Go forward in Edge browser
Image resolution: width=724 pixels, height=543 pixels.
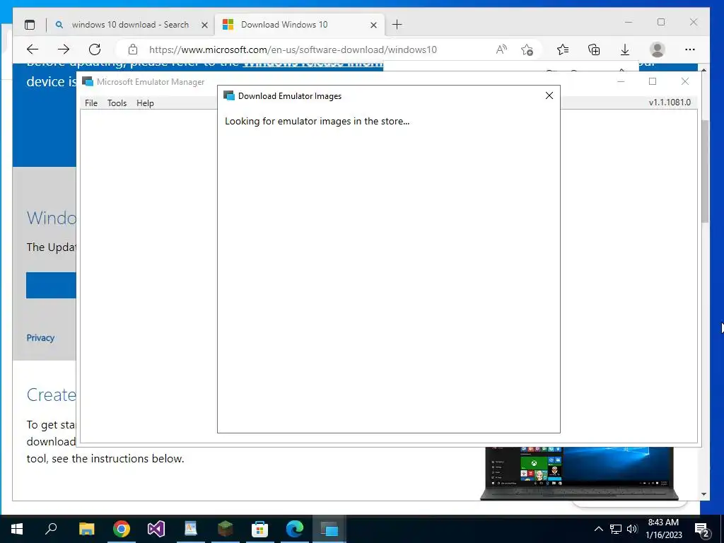click(x=64, y=49)
